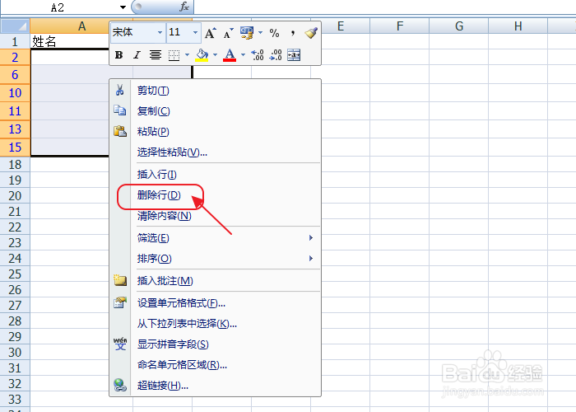Select row 10 header

coord(15,92)
